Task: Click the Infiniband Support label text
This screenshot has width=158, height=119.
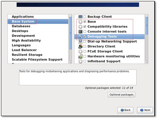Action: [104, 61]
